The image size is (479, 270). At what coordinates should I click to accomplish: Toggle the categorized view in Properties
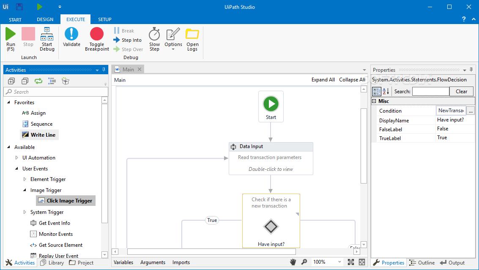click(376, 92)
